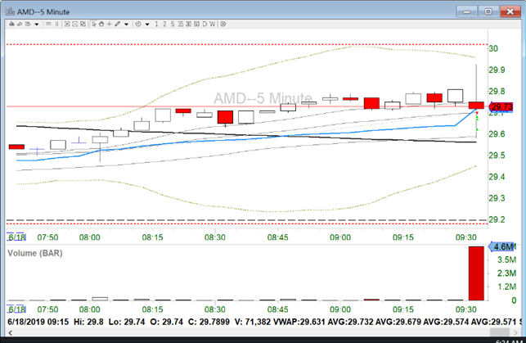Select the 15 minute timeframe
Image resolution: width=526 pixels, height=343 pixels.
(182, 24)
